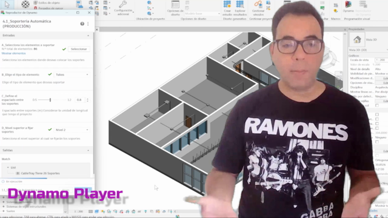Click the project location globe icon
This screenshot has width=388, height=218.
[x=149, y=2]
